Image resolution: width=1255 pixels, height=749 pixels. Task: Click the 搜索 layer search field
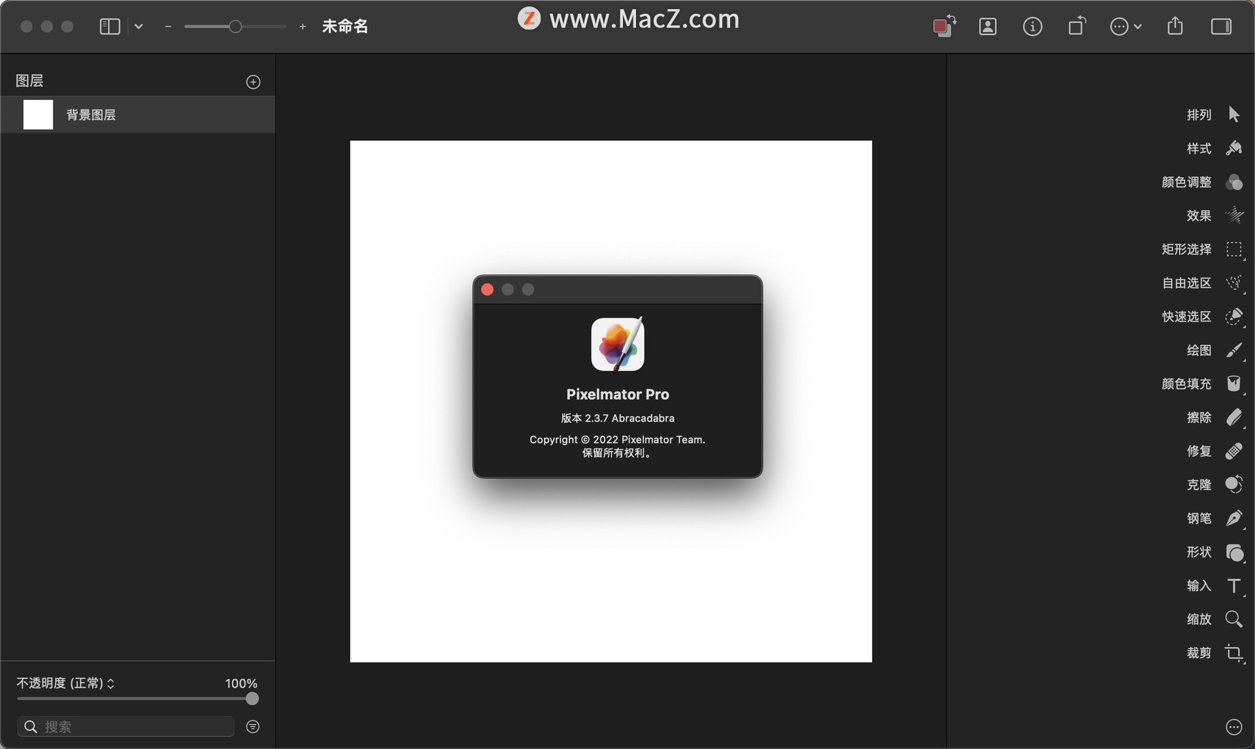[125, 727]
